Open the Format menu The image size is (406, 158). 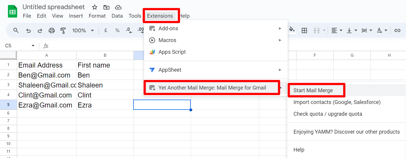[97, 16]
